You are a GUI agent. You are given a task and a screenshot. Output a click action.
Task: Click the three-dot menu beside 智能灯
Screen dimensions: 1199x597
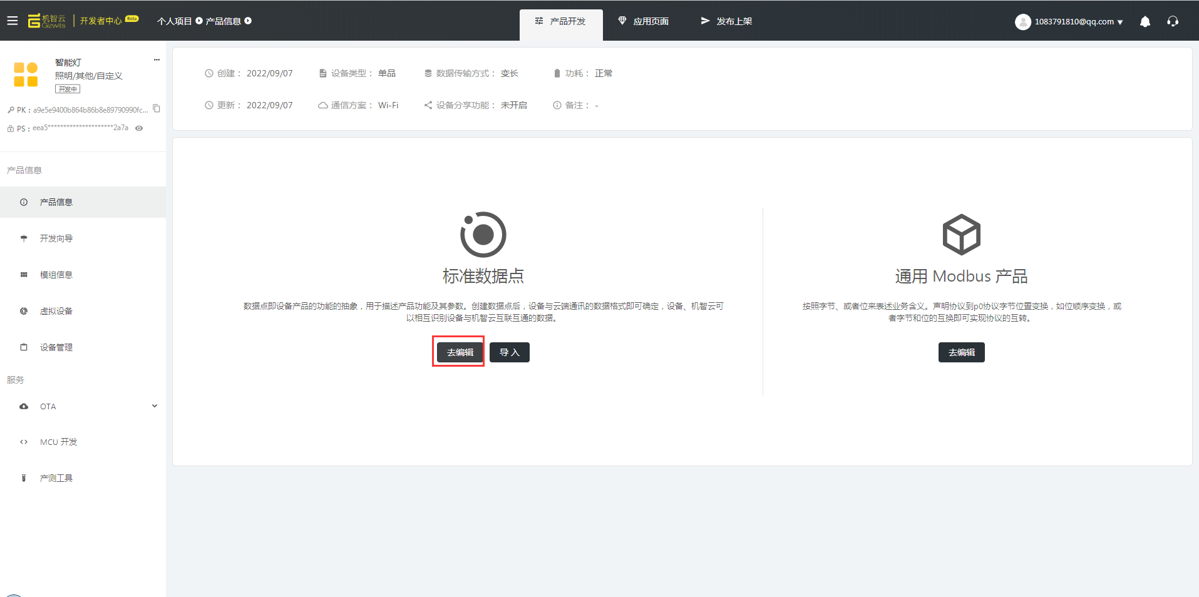pyautogui.click(x=157, y=60)
